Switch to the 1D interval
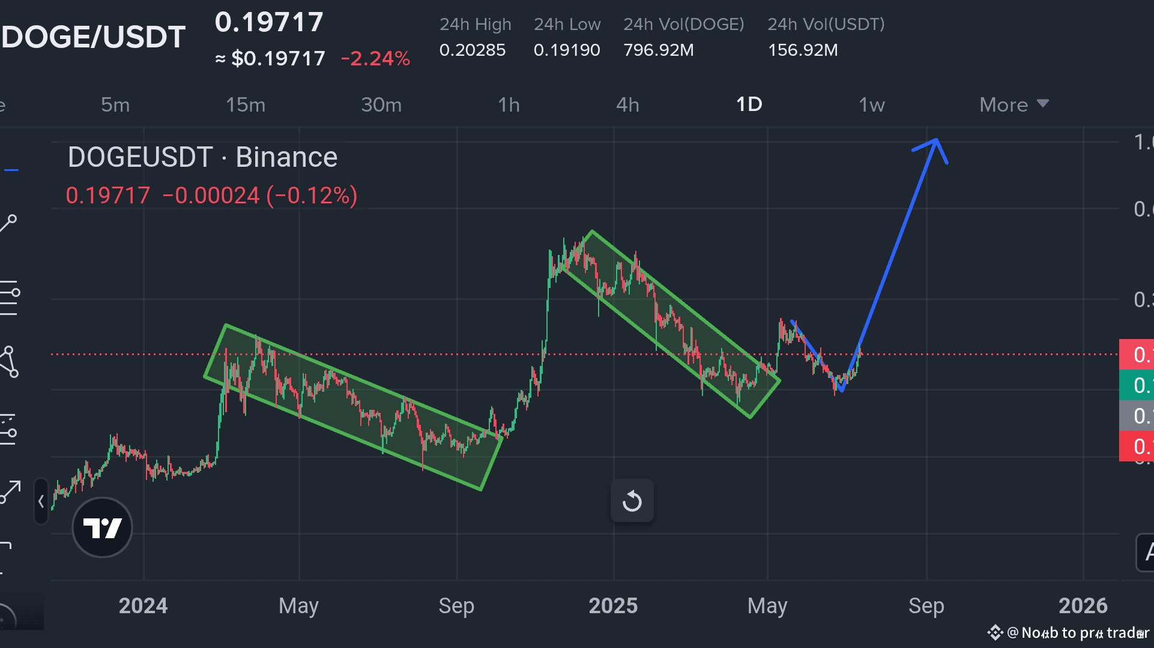The height and width of the screenshot is (648, 1154). click(x=749, y=105)
